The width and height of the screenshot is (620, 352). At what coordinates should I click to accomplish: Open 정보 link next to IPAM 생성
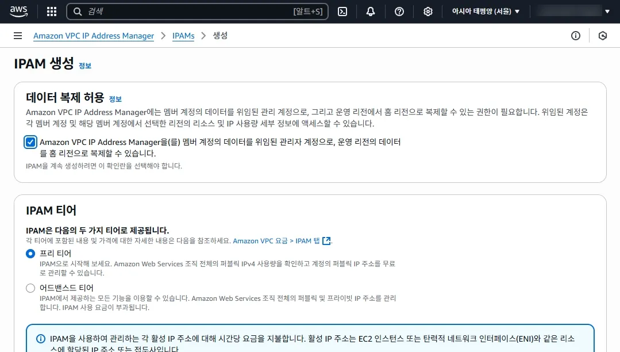point(85,66)
